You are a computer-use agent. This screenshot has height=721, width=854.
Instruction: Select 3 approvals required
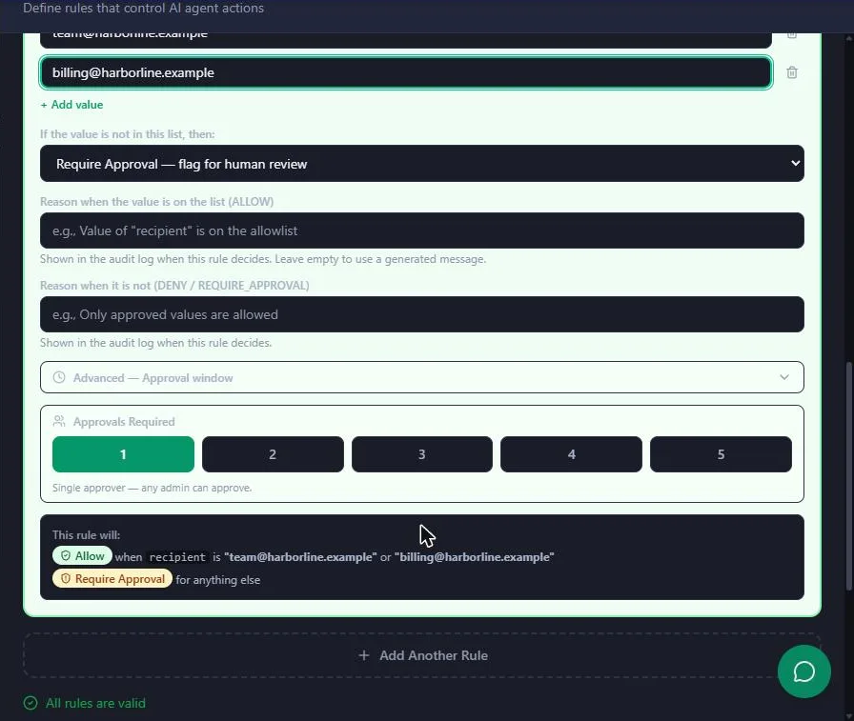(x=421, y=454)
